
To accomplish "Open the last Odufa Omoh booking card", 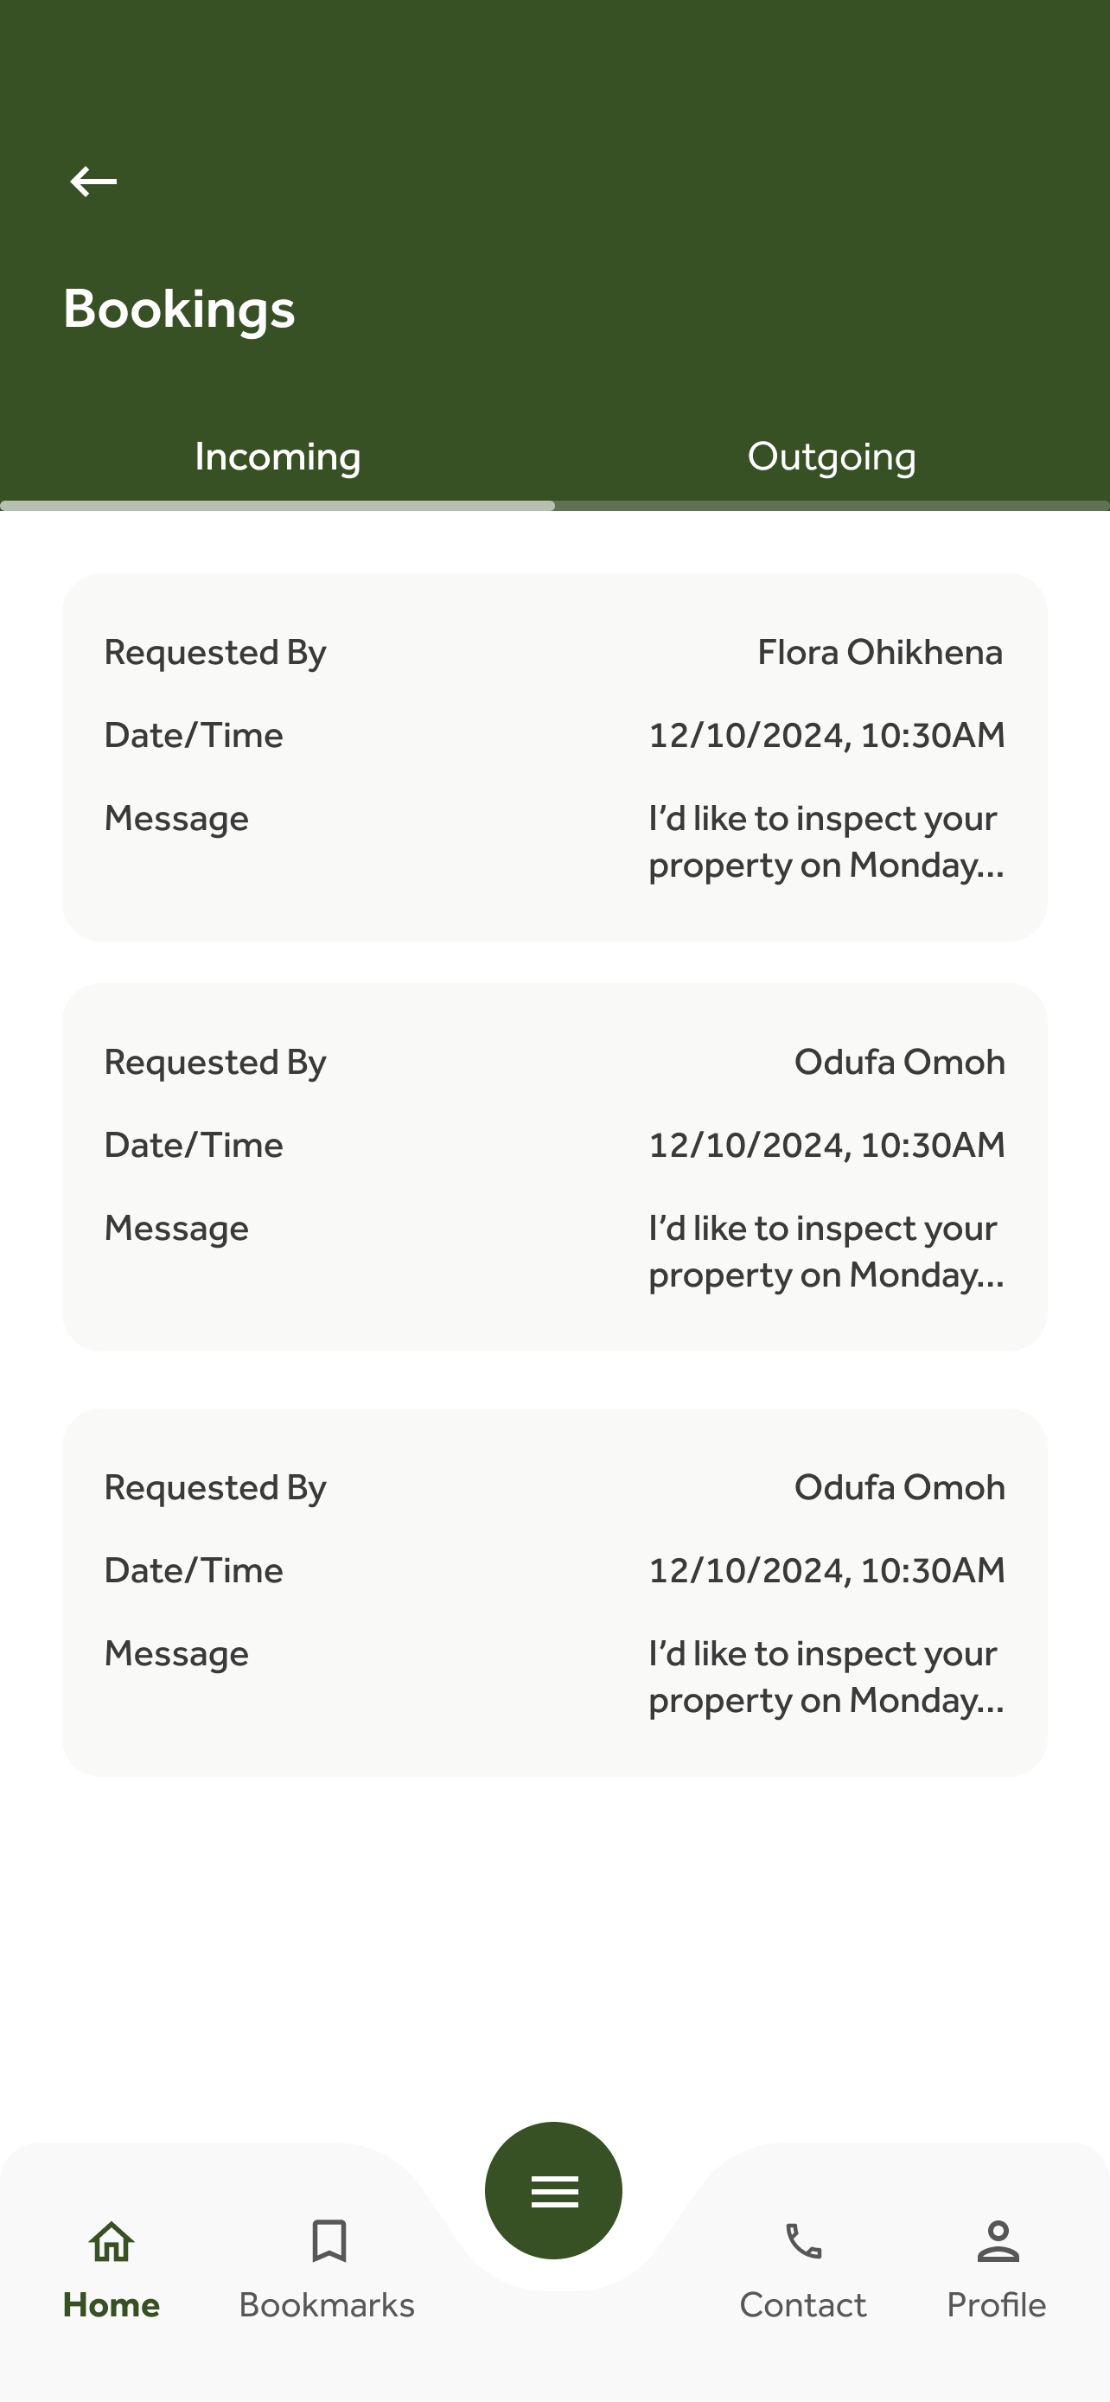I will tap(554, 1592).
